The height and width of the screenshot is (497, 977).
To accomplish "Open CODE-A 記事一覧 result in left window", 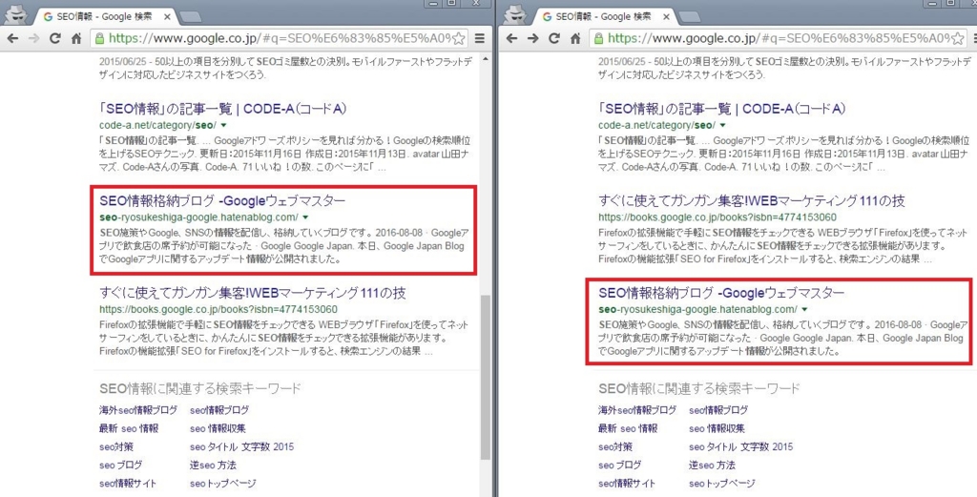I will (x=223, y=109).
